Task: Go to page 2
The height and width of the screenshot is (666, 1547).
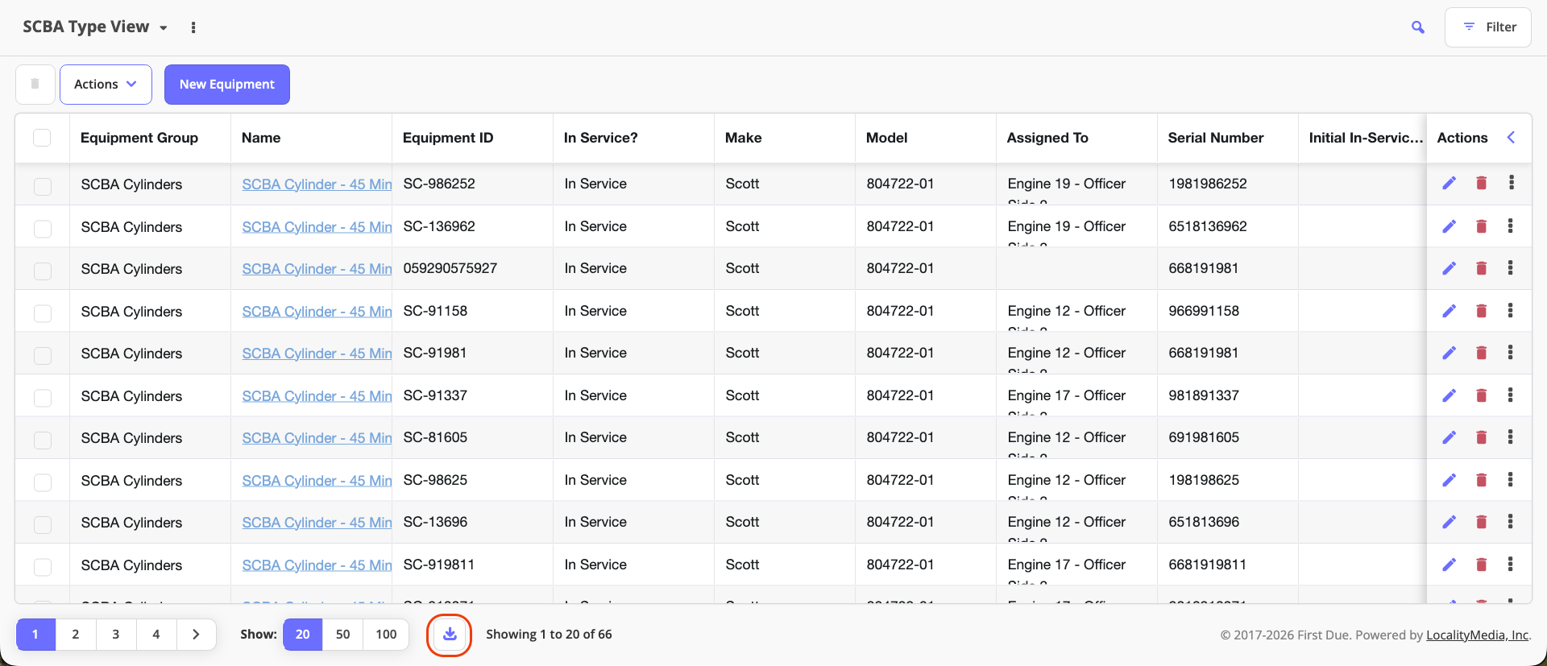Action: tap(76, 635)
